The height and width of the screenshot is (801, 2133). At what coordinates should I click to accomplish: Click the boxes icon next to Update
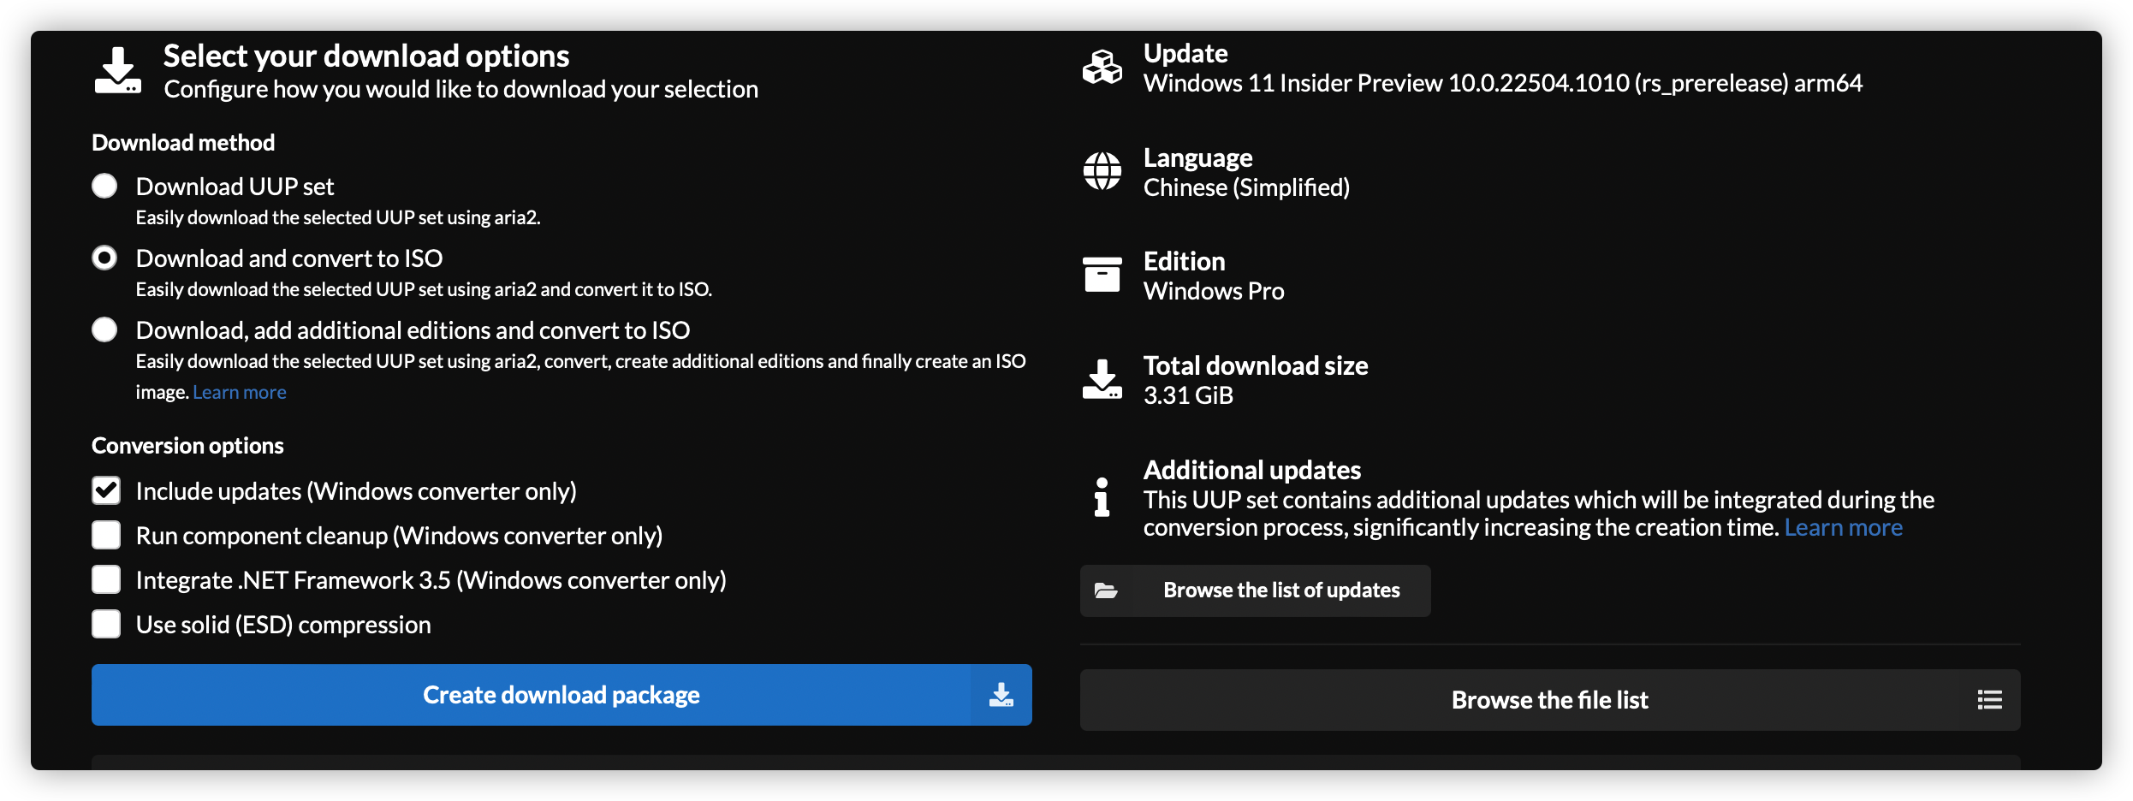point(1102,67)
